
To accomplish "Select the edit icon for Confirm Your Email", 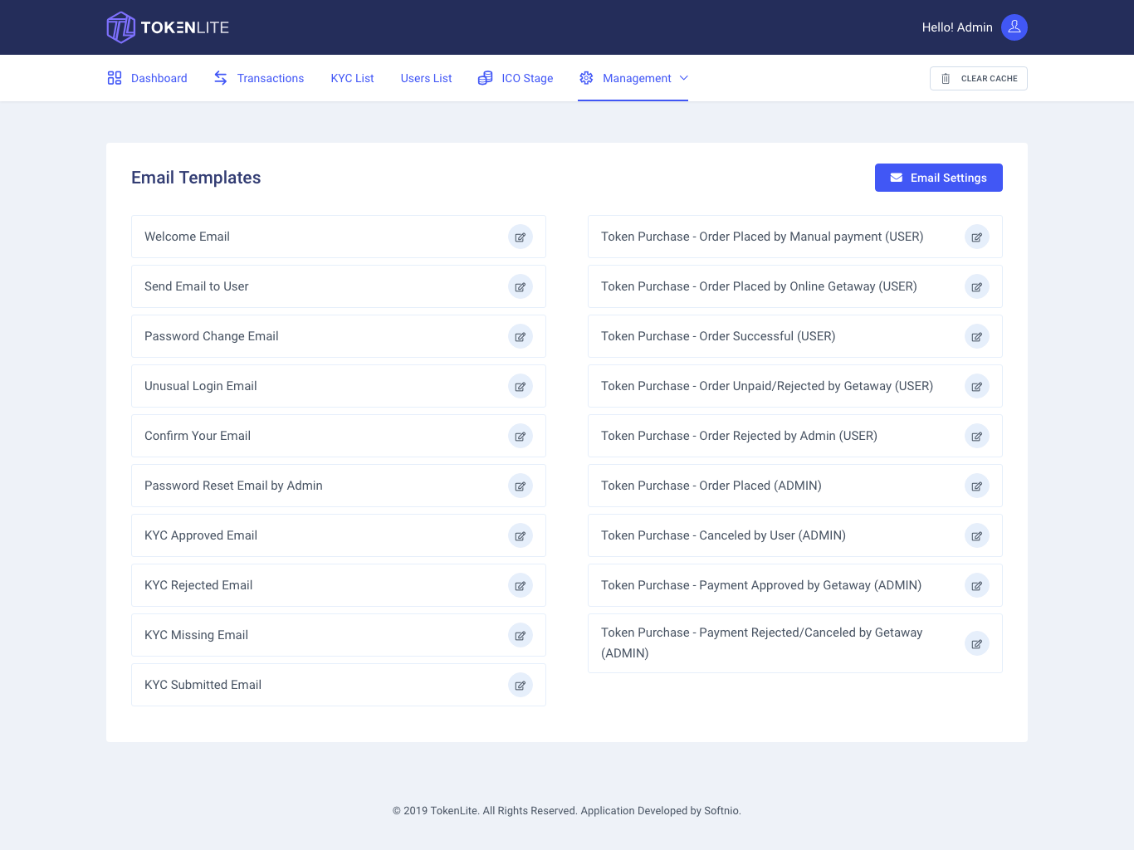I will [521, 436].
